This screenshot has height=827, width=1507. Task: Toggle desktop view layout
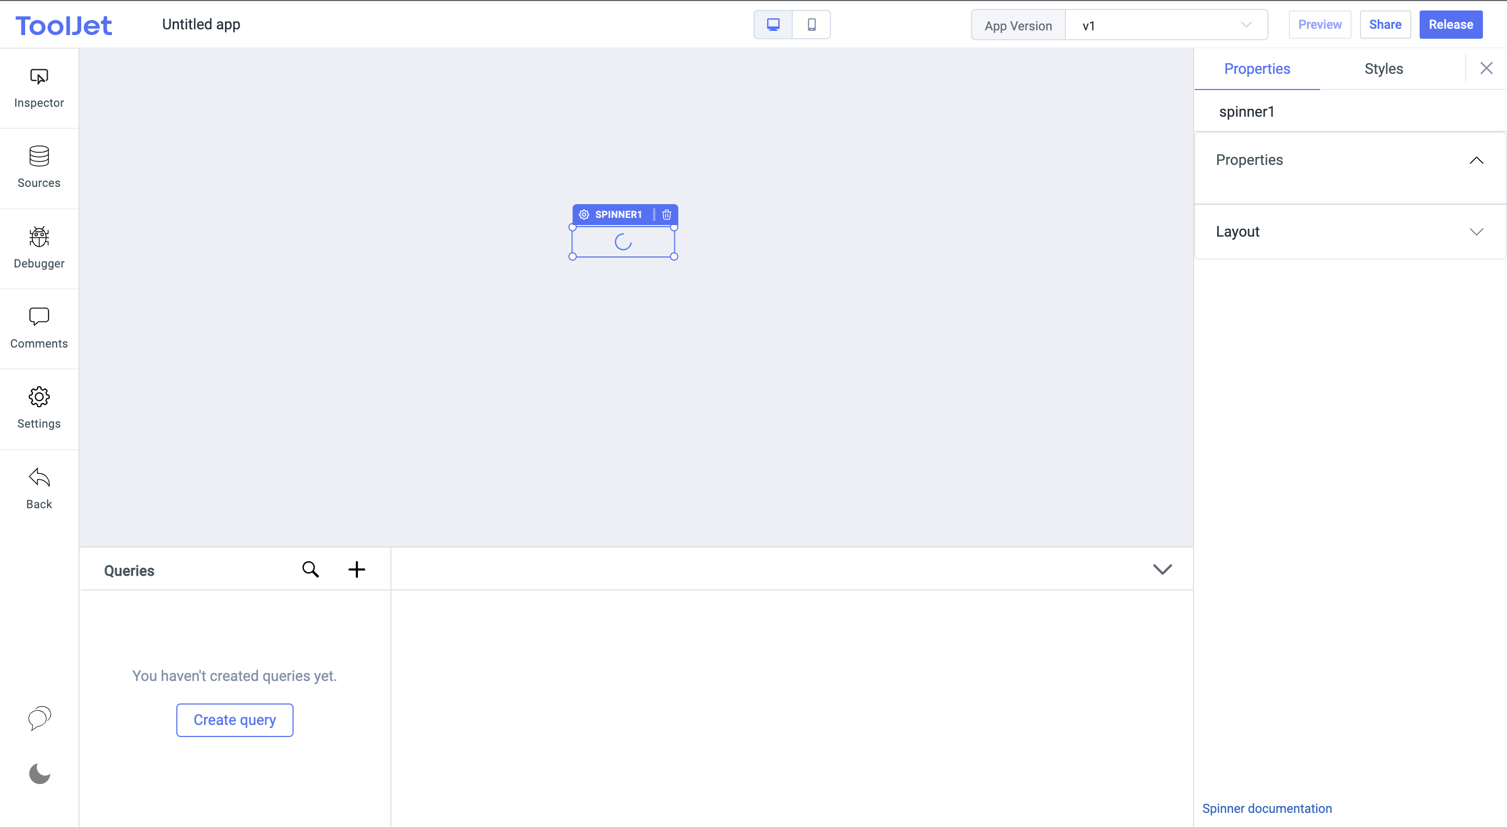point(772,25)
